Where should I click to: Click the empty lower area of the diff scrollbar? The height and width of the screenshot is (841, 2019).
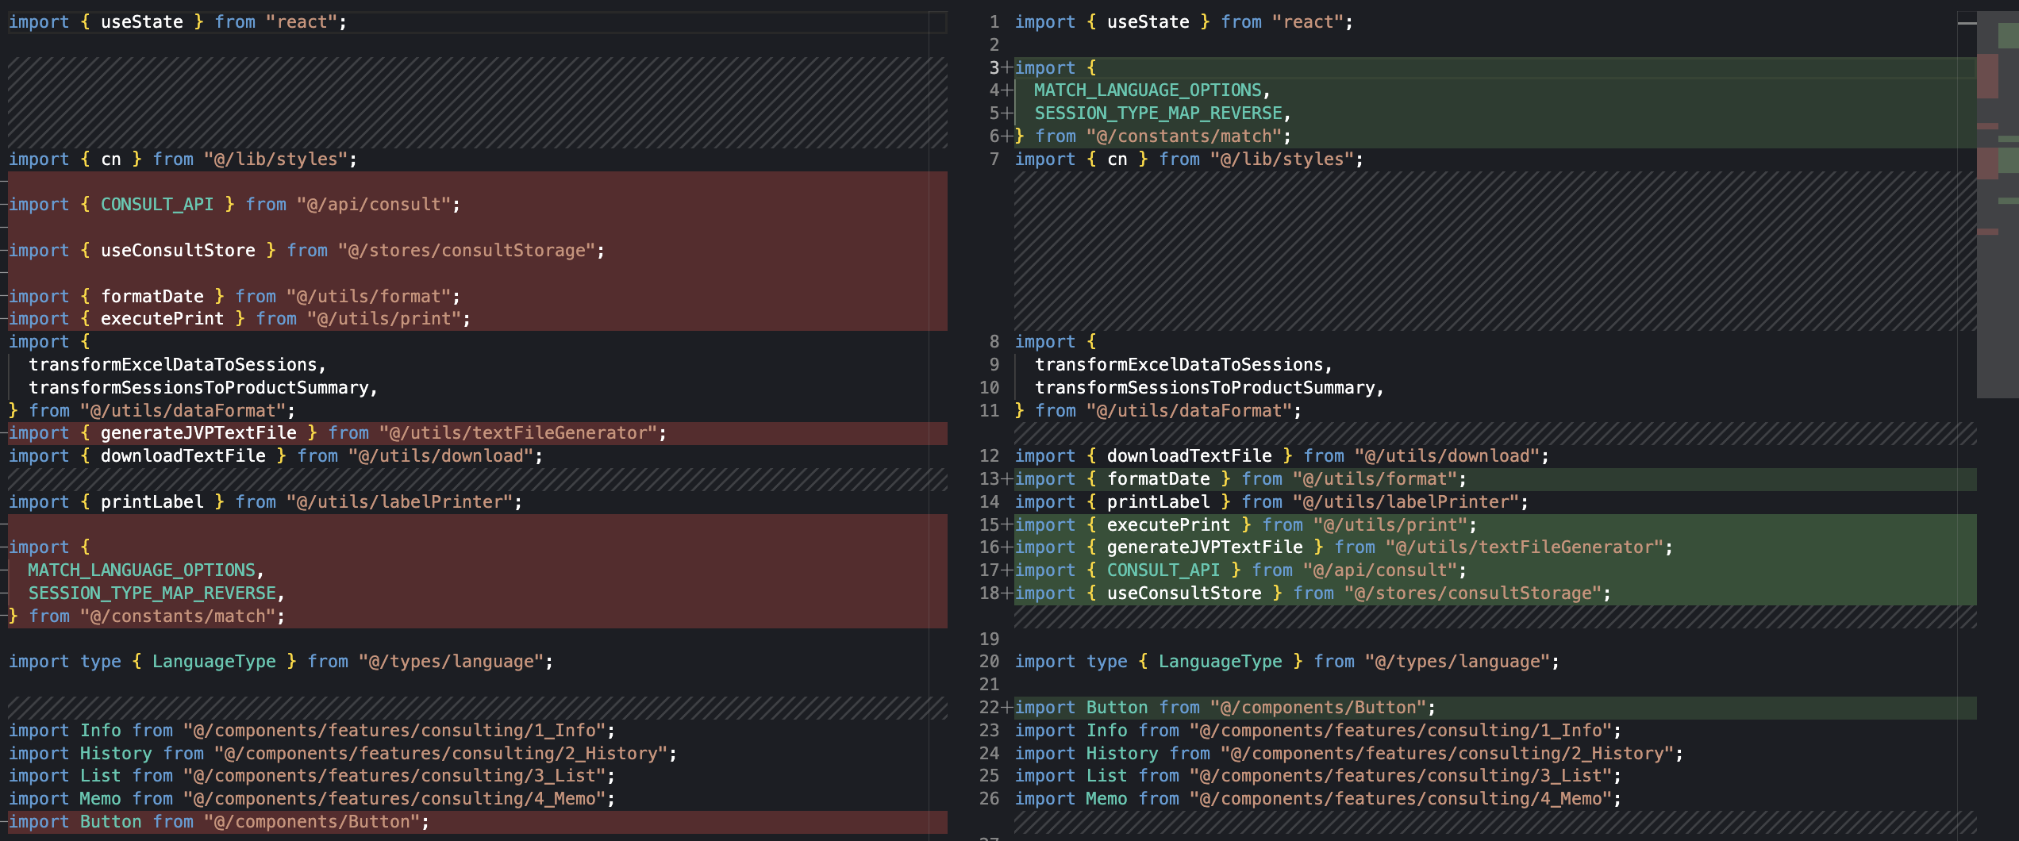tap(1997, 635)
